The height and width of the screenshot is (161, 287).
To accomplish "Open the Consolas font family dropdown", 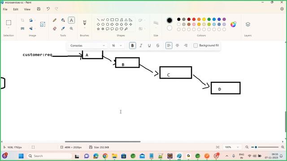I will (88, 46).
